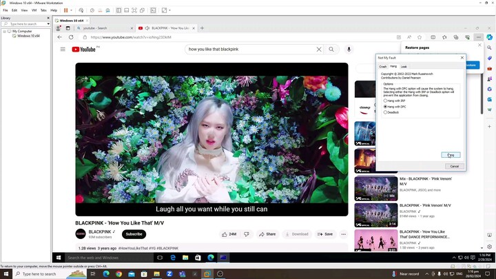Click the YouTube search magnifier button
496x279 pixels.
[331, 50]
